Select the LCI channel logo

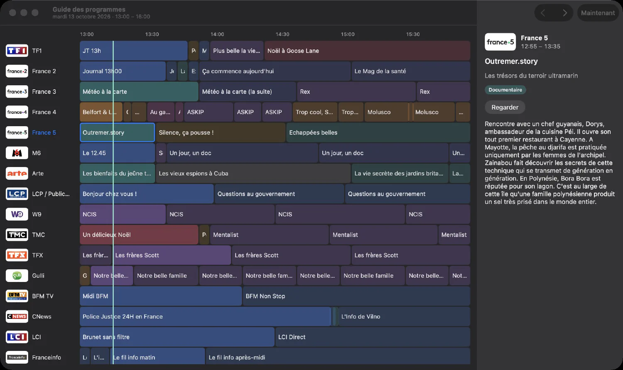(x=17, y=337)
